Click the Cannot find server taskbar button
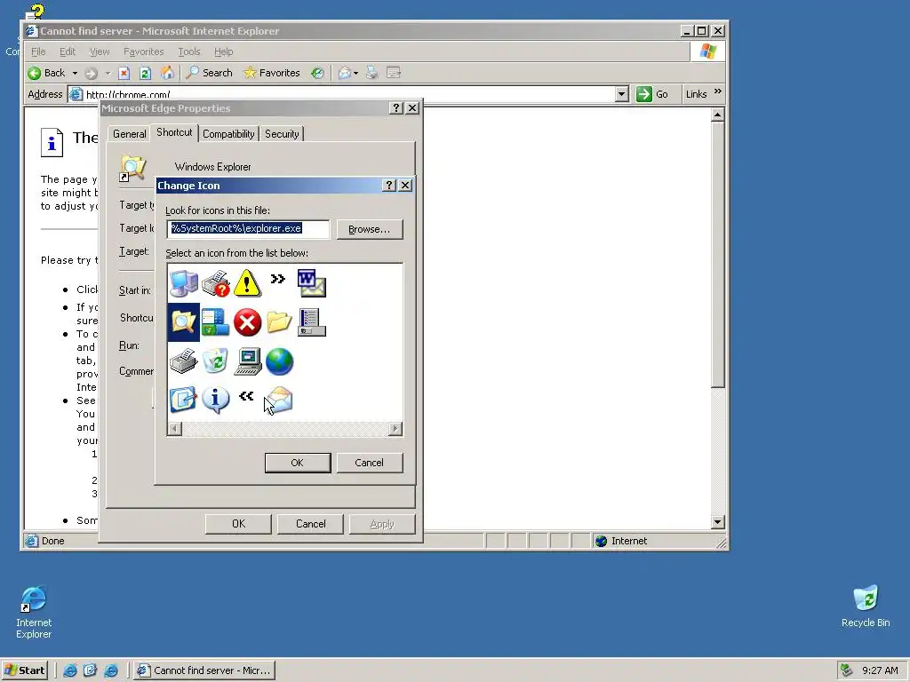Image resolution: width=910 pixels, height=682 pixels. point(204,670)
